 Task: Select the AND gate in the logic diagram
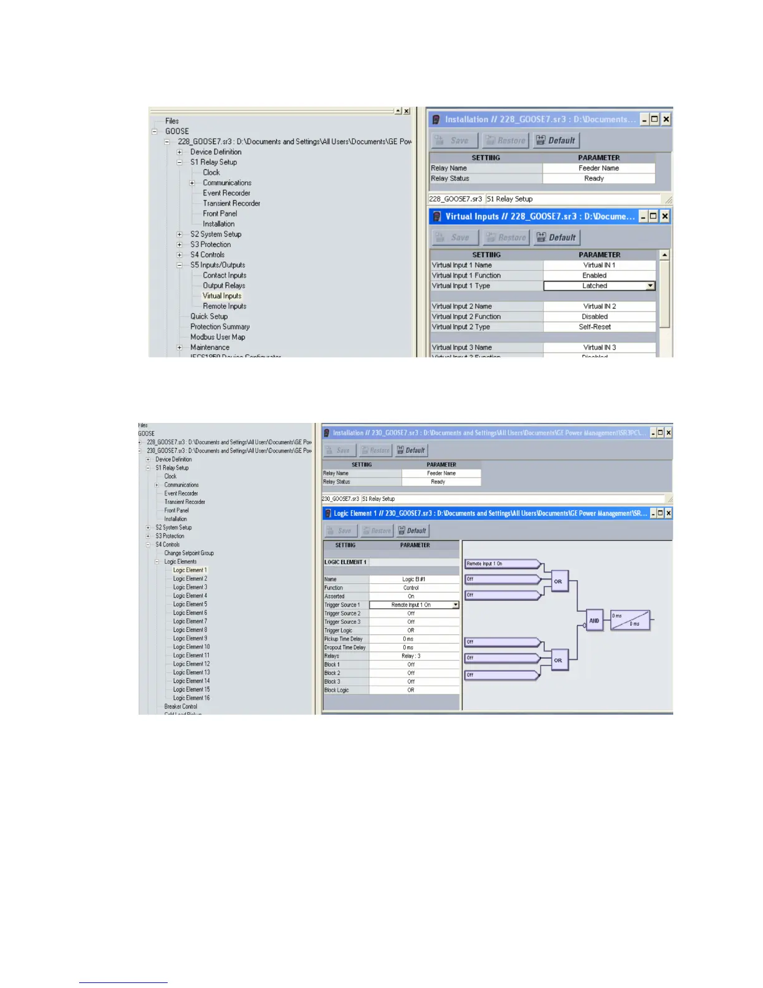pos(595,621)
